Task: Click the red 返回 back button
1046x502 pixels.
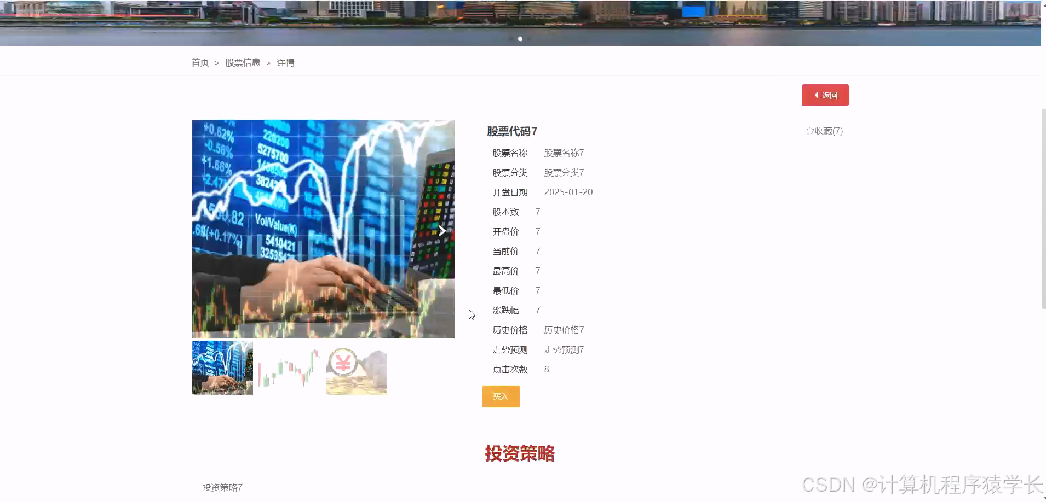Action: point(825,95)
